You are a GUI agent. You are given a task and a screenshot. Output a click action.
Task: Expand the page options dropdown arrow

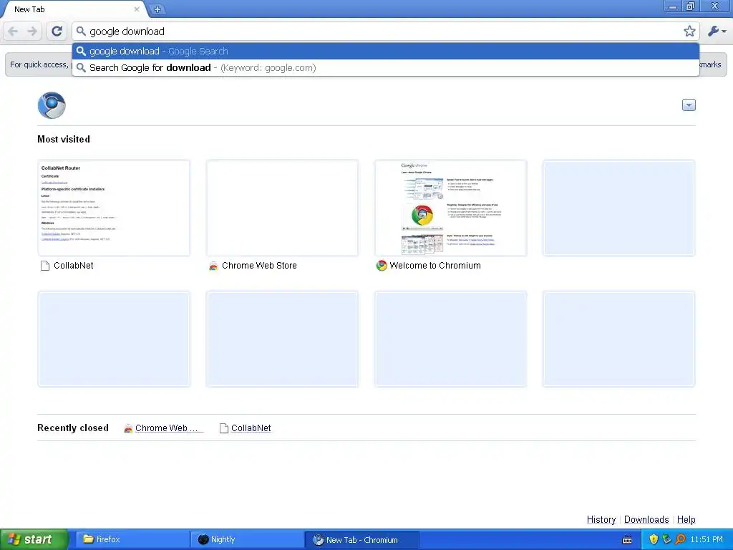tap(689, 105)
